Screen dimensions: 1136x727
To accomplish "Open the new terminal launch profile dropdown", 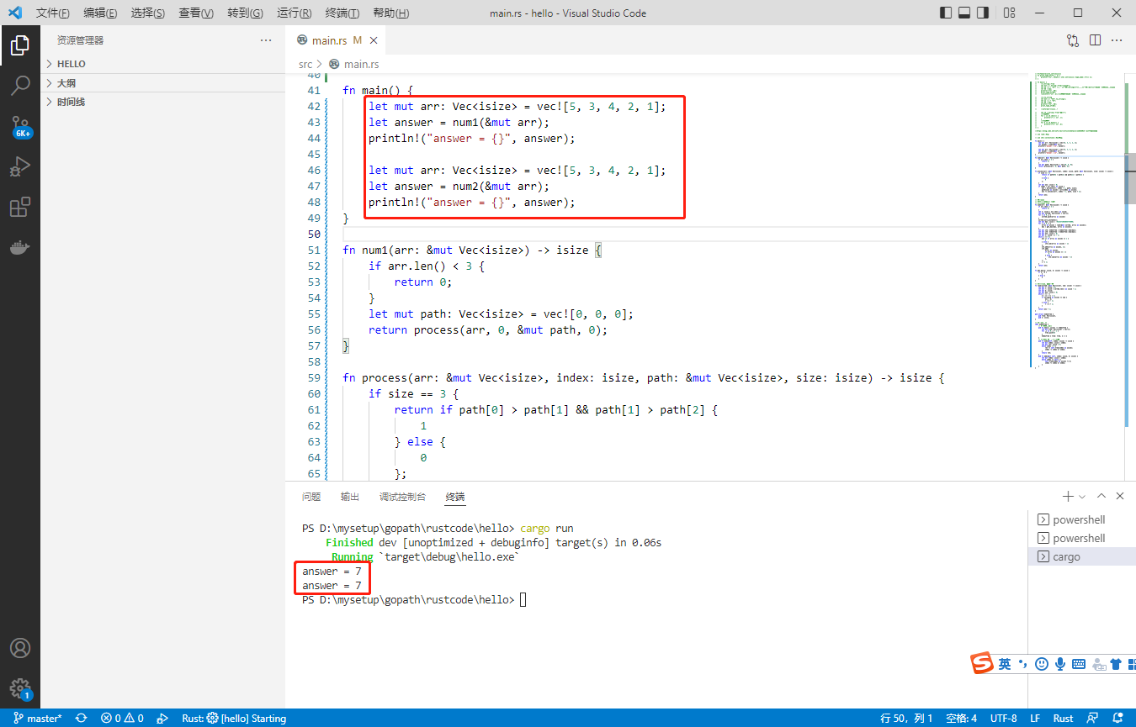I will (1082, 497).
